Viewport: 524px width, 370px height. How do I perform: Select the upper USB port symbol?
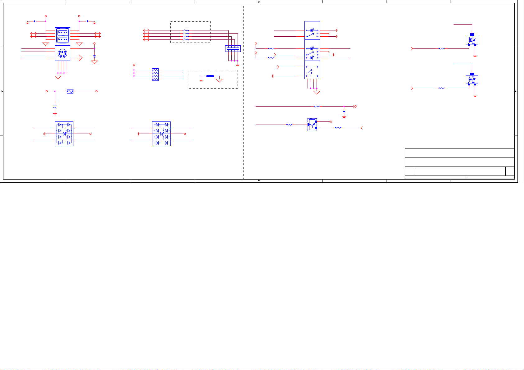click(x=63, y=32)
